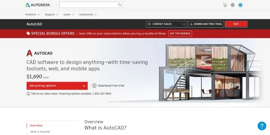Click the phone icon beside sales team text
This screenshot has height=135, width=270.
[x=28, y=94]
